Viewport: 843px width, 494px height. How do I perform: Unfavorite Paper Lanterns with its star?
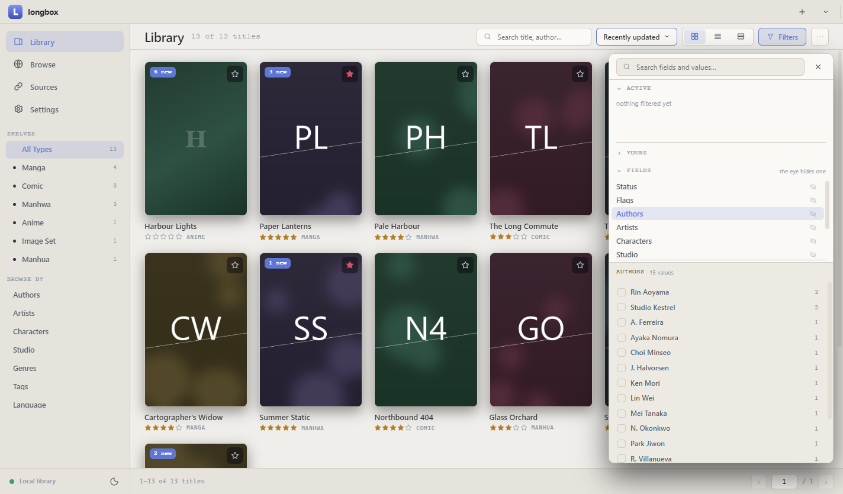coord(350,74)
